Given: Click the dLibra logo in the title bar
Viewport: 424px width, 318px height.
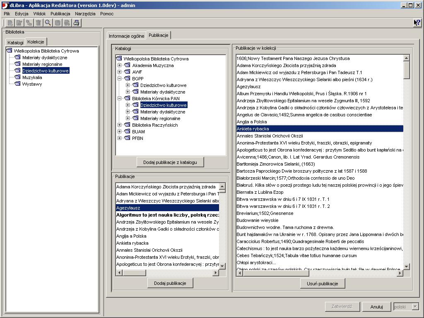Looking at the screenshot, I should click(5, 5).
